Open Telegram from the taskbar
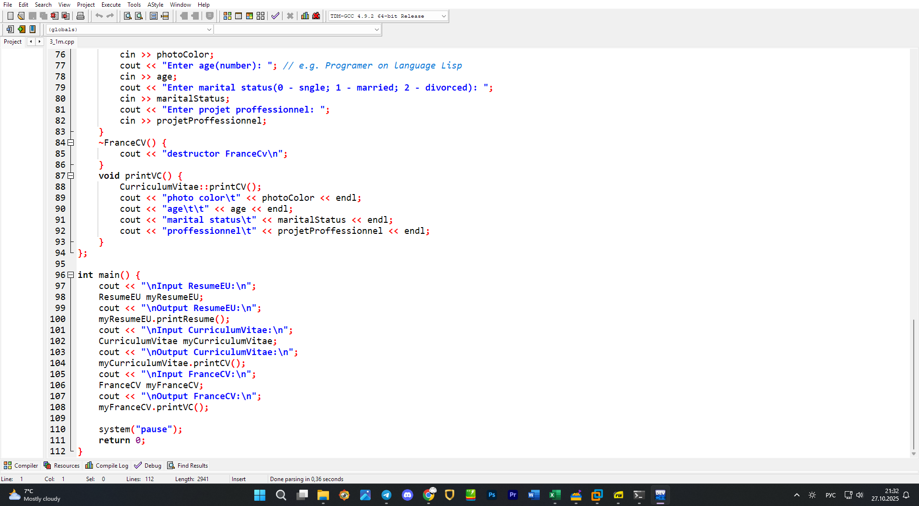 point(386,495)
